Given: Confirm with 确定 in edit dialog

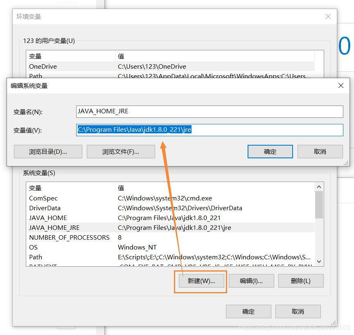Looking at the screenshot, I should pyautogui.click(x=270, y=152).
